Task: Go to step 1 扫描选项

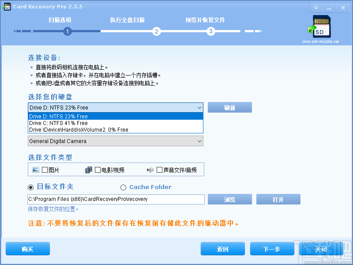Action: [x=60, y=20]
